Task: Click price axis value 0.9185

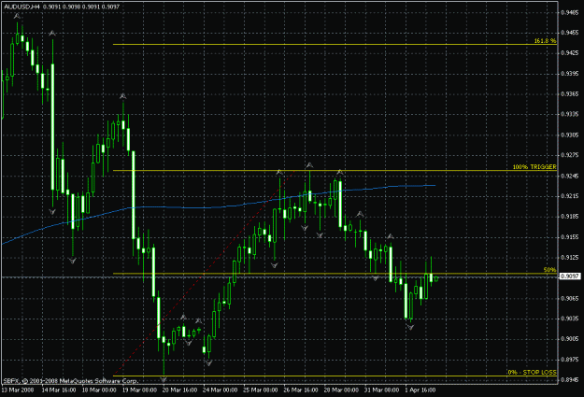Action: click(x=570, y=217)
